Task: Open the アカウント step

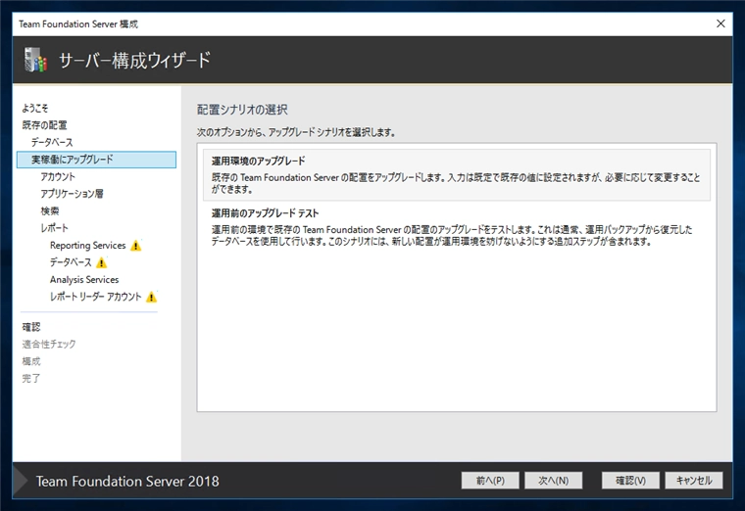Action: point(58,176)
